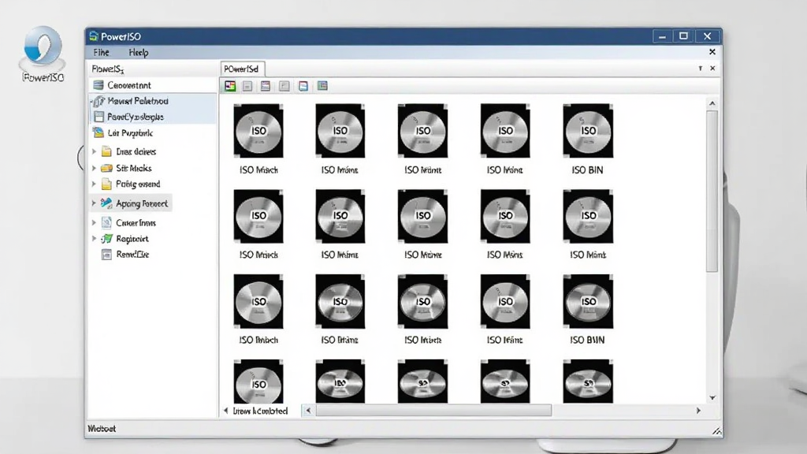This screenshot has width=807, height=454.
Task: Open the Help menu
Action: pos(139,52)
